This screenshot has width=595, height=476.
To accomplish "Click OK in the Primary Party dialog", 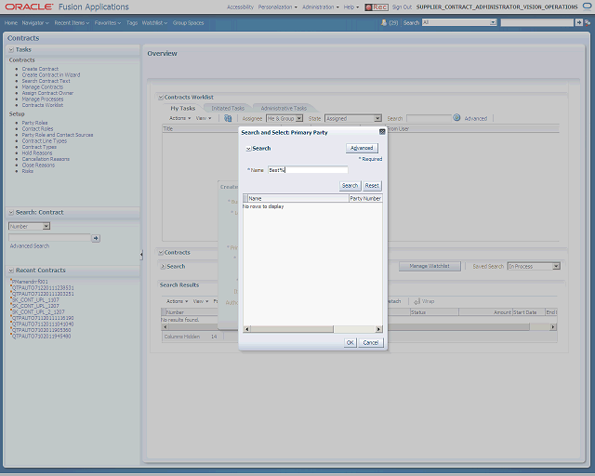I will click(x=350, y=343).
